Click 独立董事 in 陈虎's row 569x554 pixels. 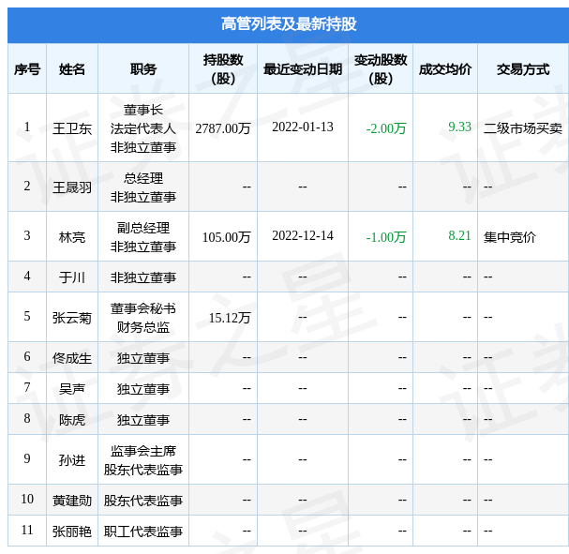[x=143, y=420]
